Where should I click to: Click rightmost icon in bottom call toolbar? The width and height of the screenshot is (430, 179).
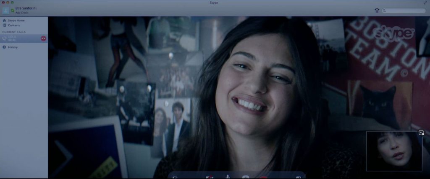tap(298, 177)
